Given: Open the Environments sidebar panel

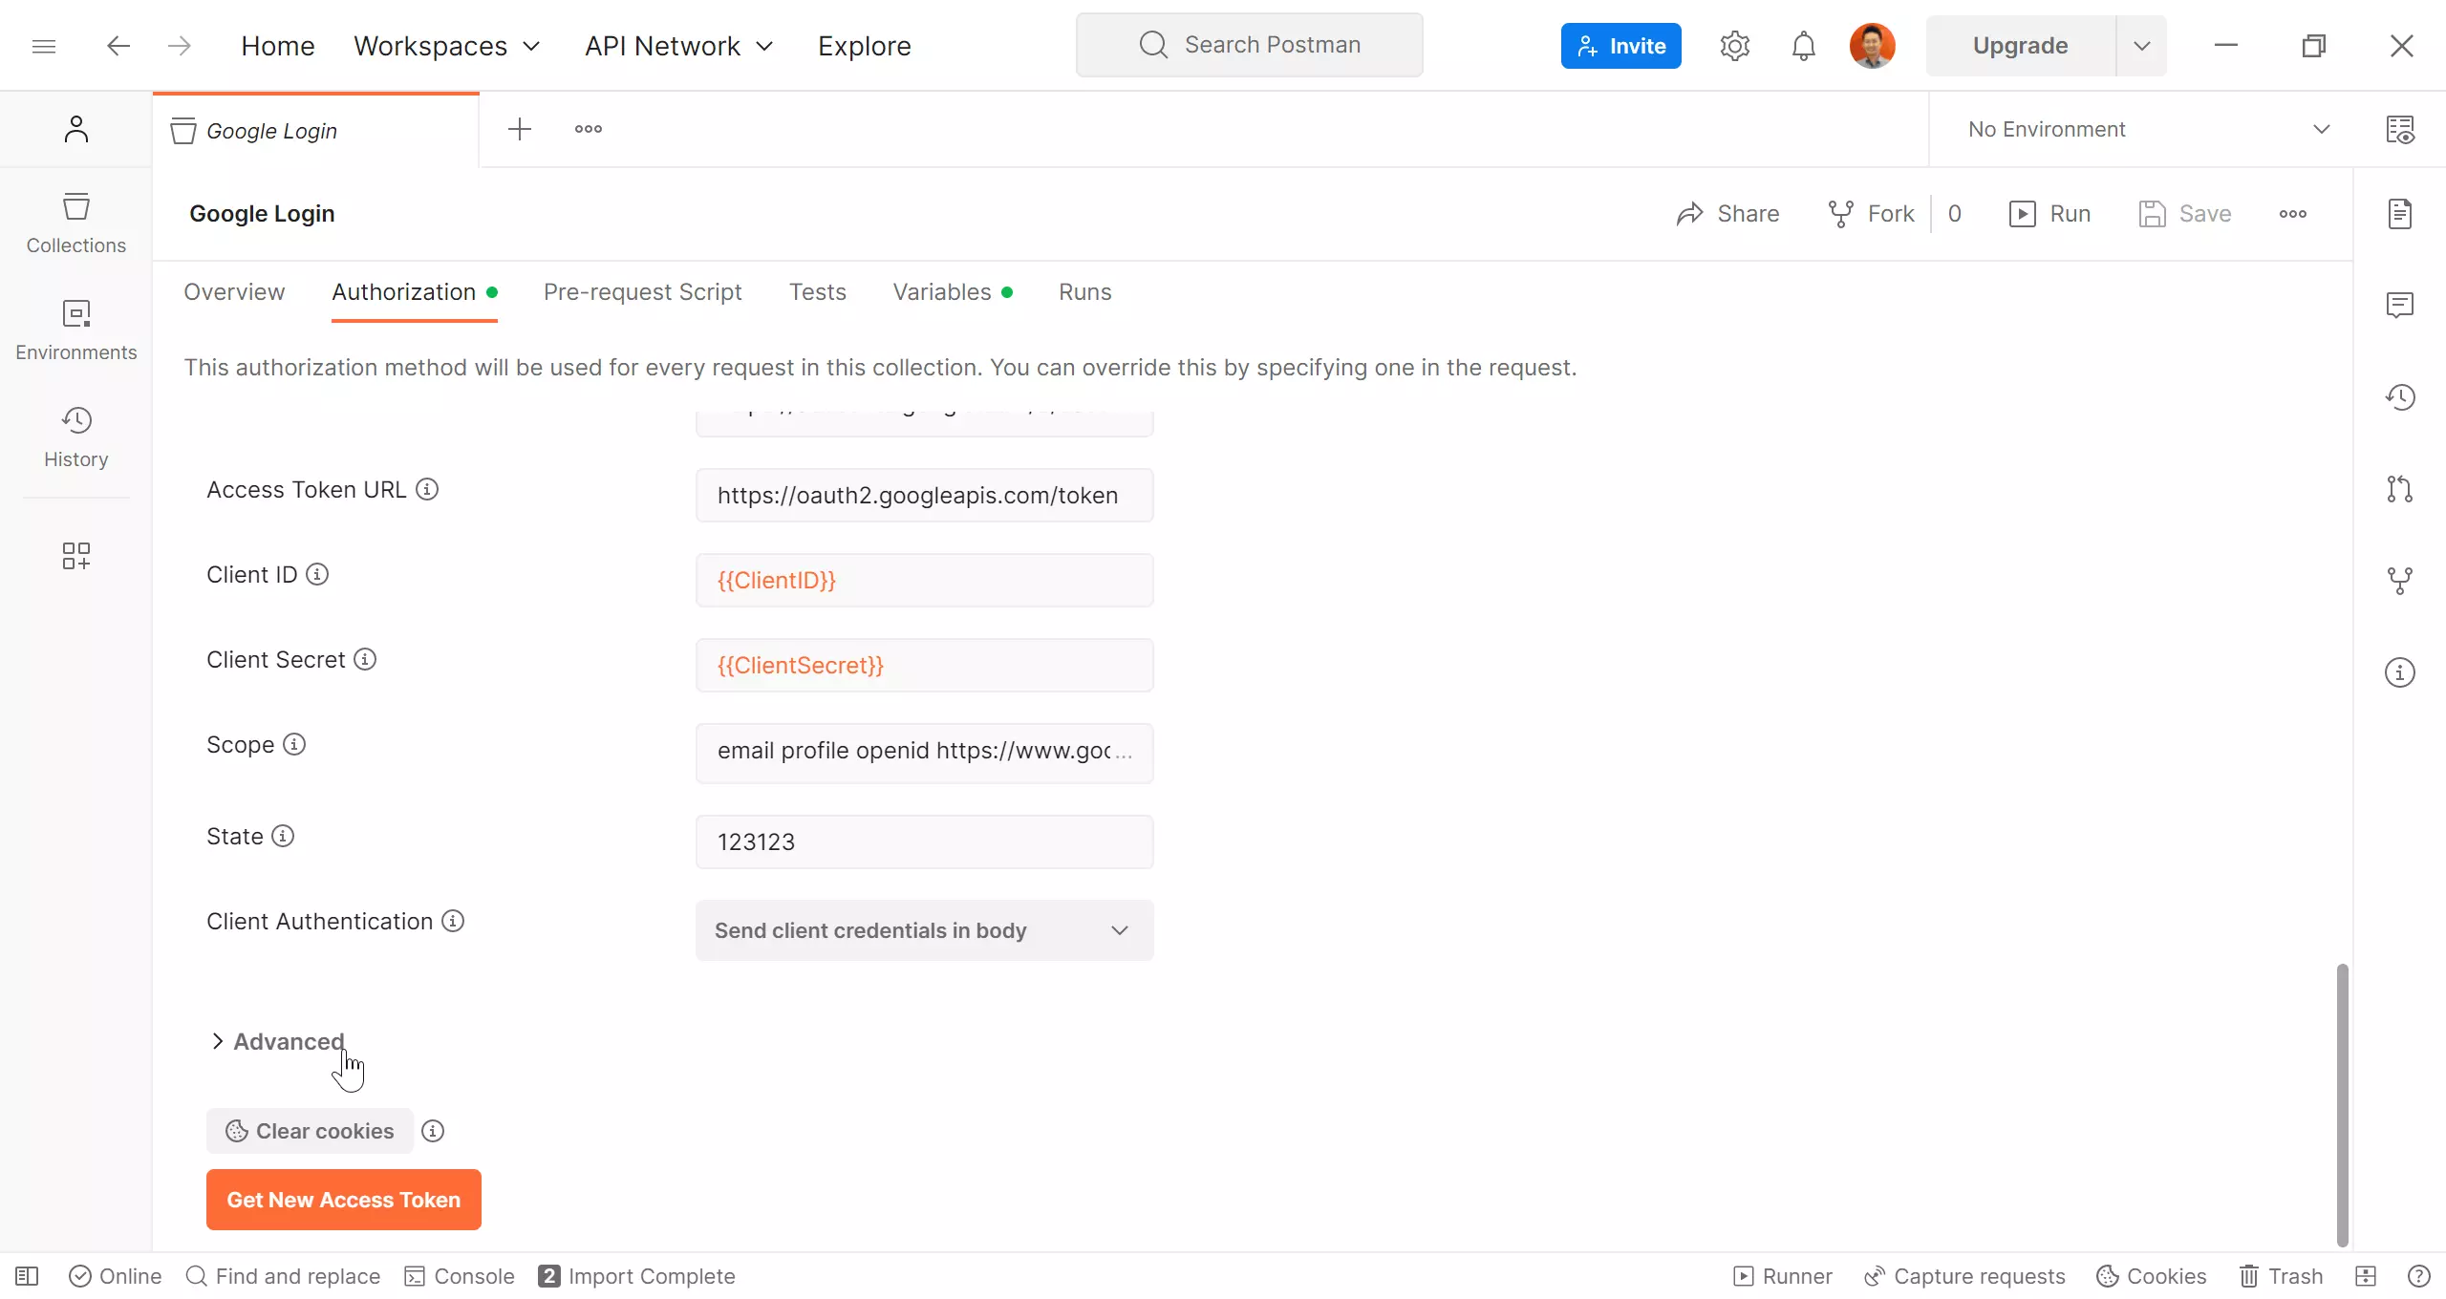Looking at the screenshot, I should tap(75, 330).
